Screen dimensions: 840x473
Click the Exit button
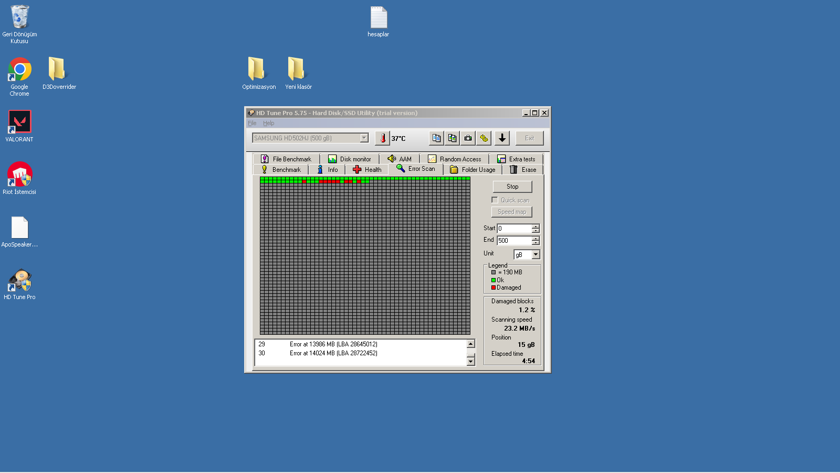tap(530, 138)
